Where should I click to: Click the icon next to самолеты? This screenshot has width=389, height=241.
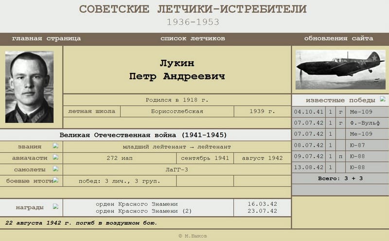55,169
